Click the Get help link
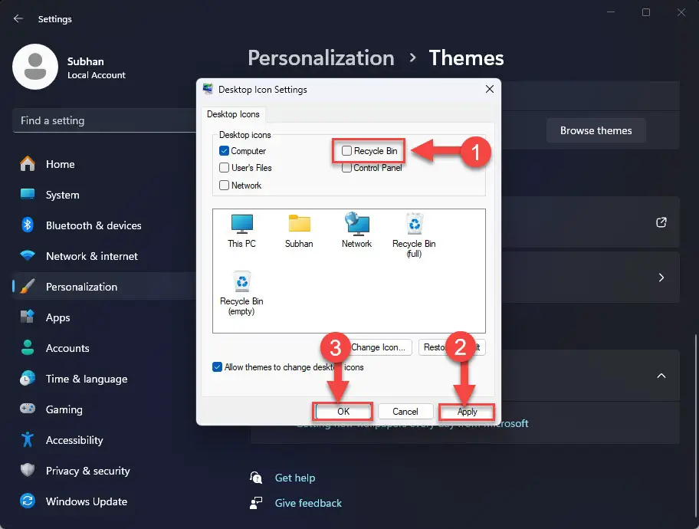Image resolution: width=699 pixels, height=529 pixels. 294,478
